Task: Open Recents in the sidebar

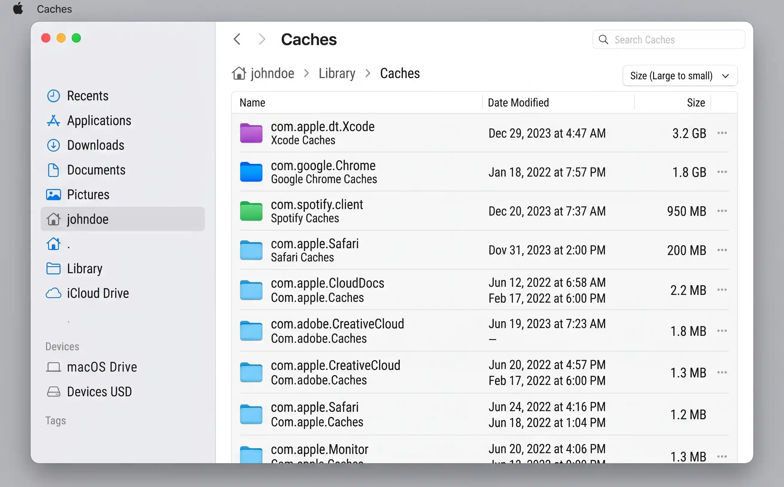Action: [122, 96]
